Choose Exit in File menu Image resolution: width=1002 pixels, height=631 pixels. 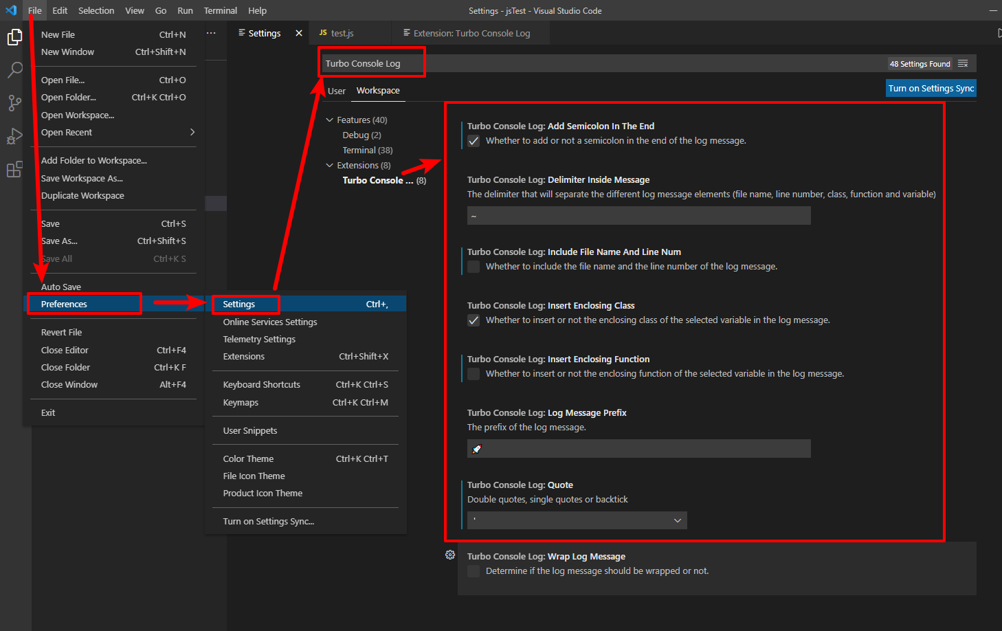(x=114, y=412)
